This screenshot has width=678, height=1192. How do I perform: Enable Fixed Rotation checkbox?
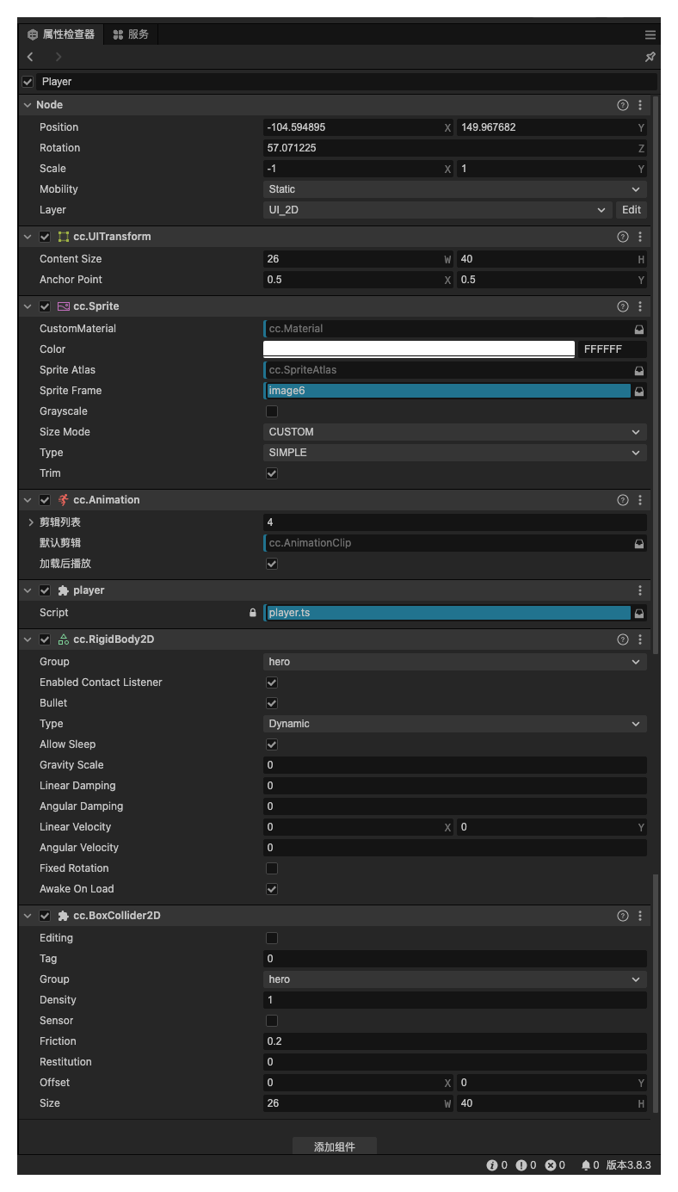(x=272, y=868)
